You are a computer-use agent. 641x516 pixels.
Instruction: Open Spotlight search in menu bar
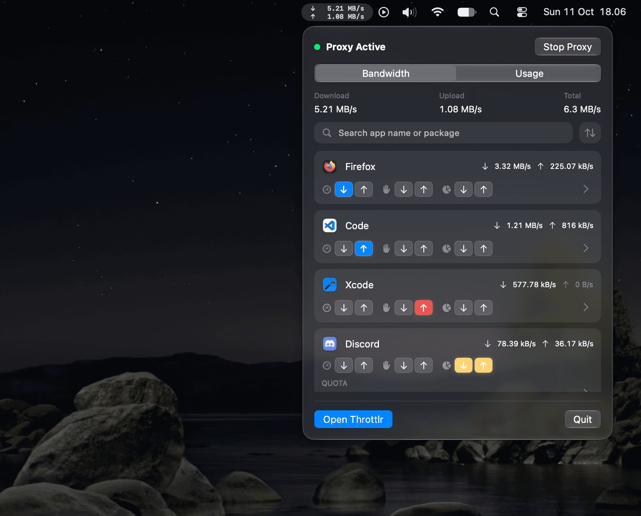494,12
